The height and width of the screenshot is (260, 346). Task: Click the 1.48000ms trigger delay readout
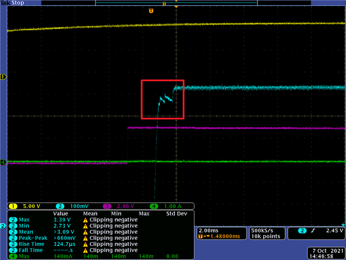[225, 236]
